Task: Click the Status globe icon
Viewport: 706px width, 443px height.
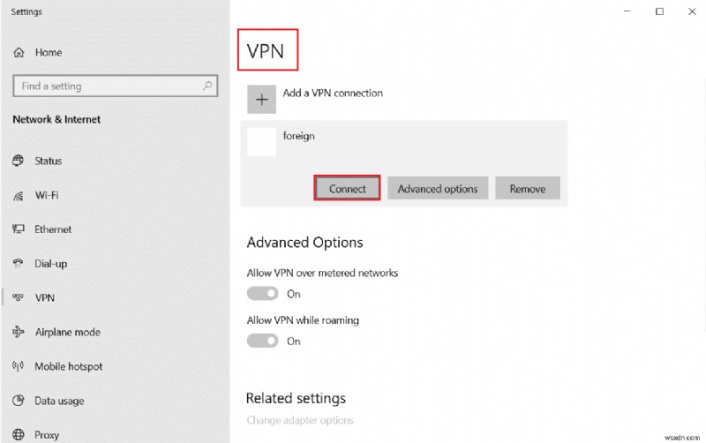Action: pos(19,161)
